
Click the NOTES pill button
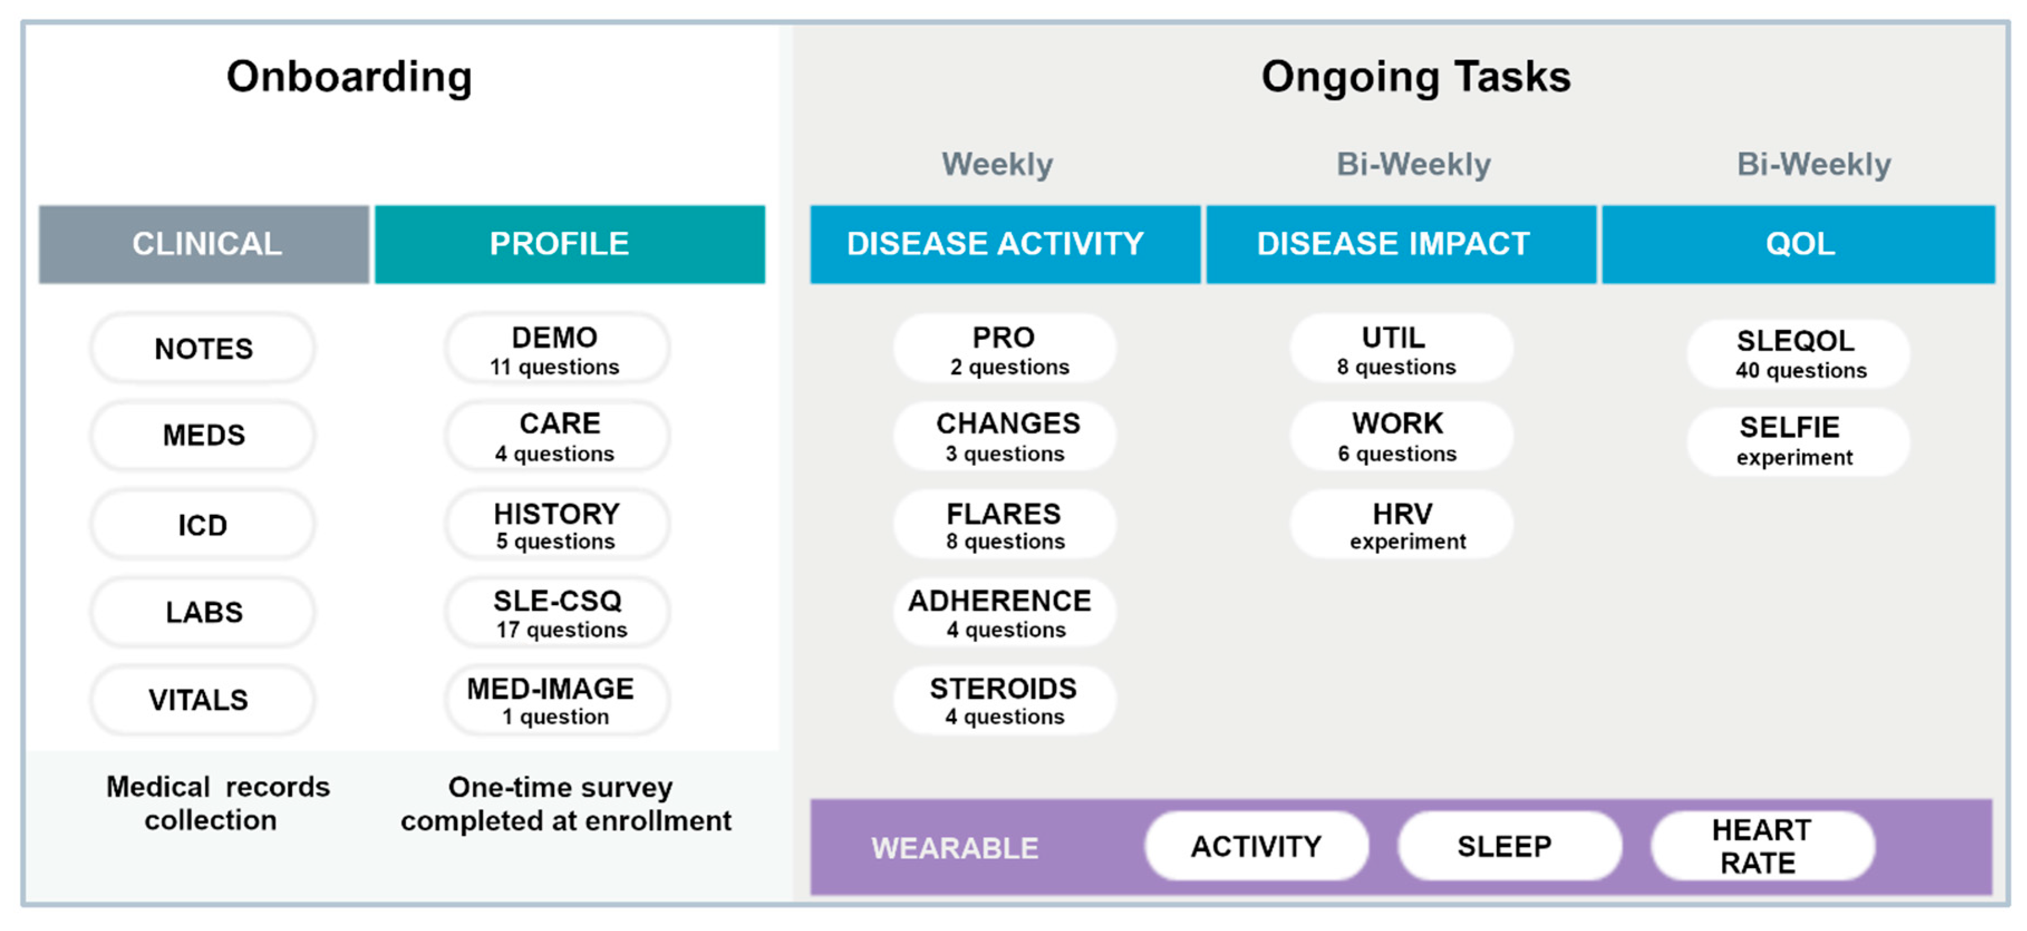tap(203, 348)
